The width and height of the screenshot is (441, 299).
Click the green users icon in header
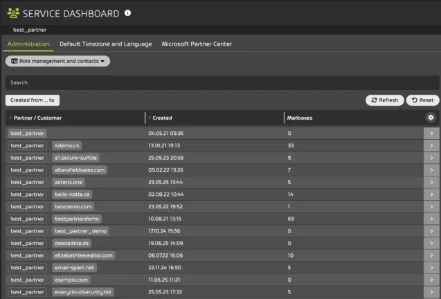[x=13, y=13]
